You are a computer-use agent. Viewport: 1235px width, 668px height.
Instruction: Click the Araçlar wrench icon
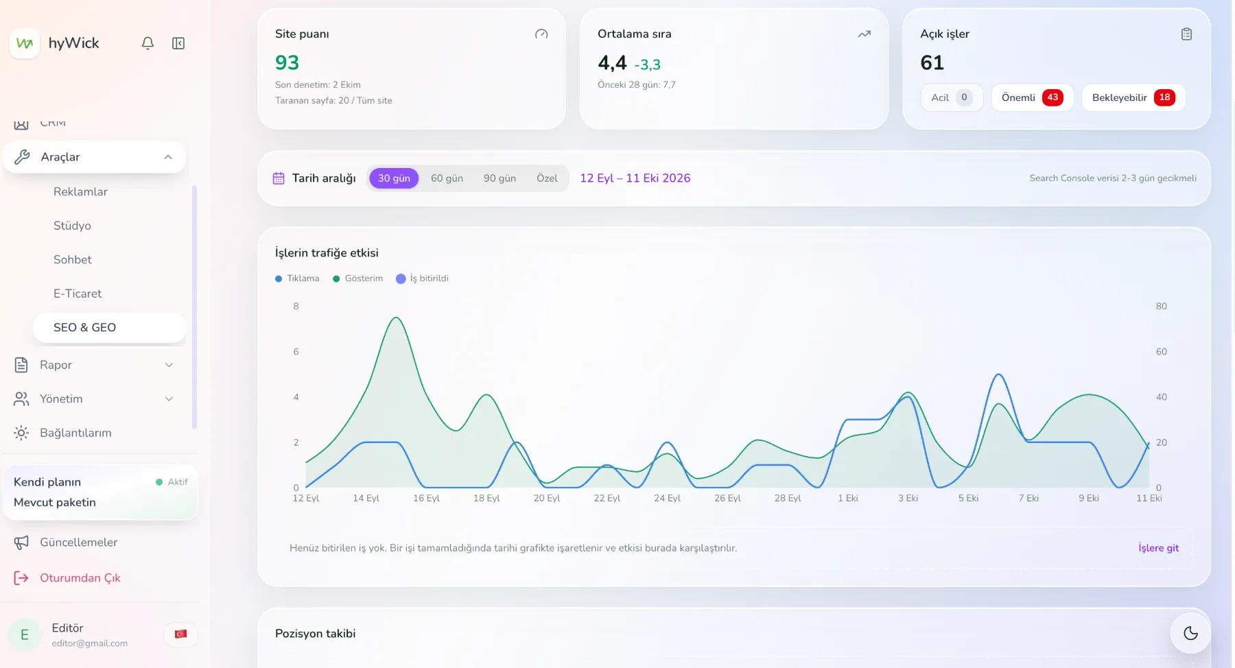tap(22, 157)
